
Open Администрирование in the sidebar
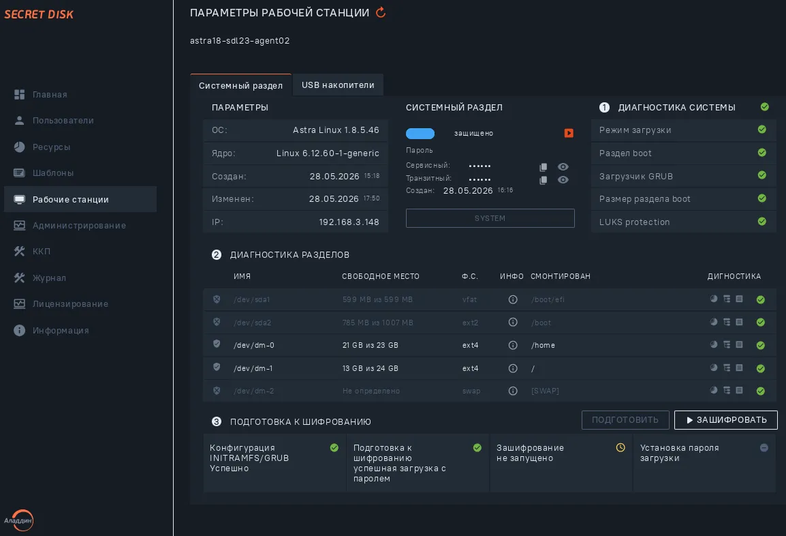80,225
